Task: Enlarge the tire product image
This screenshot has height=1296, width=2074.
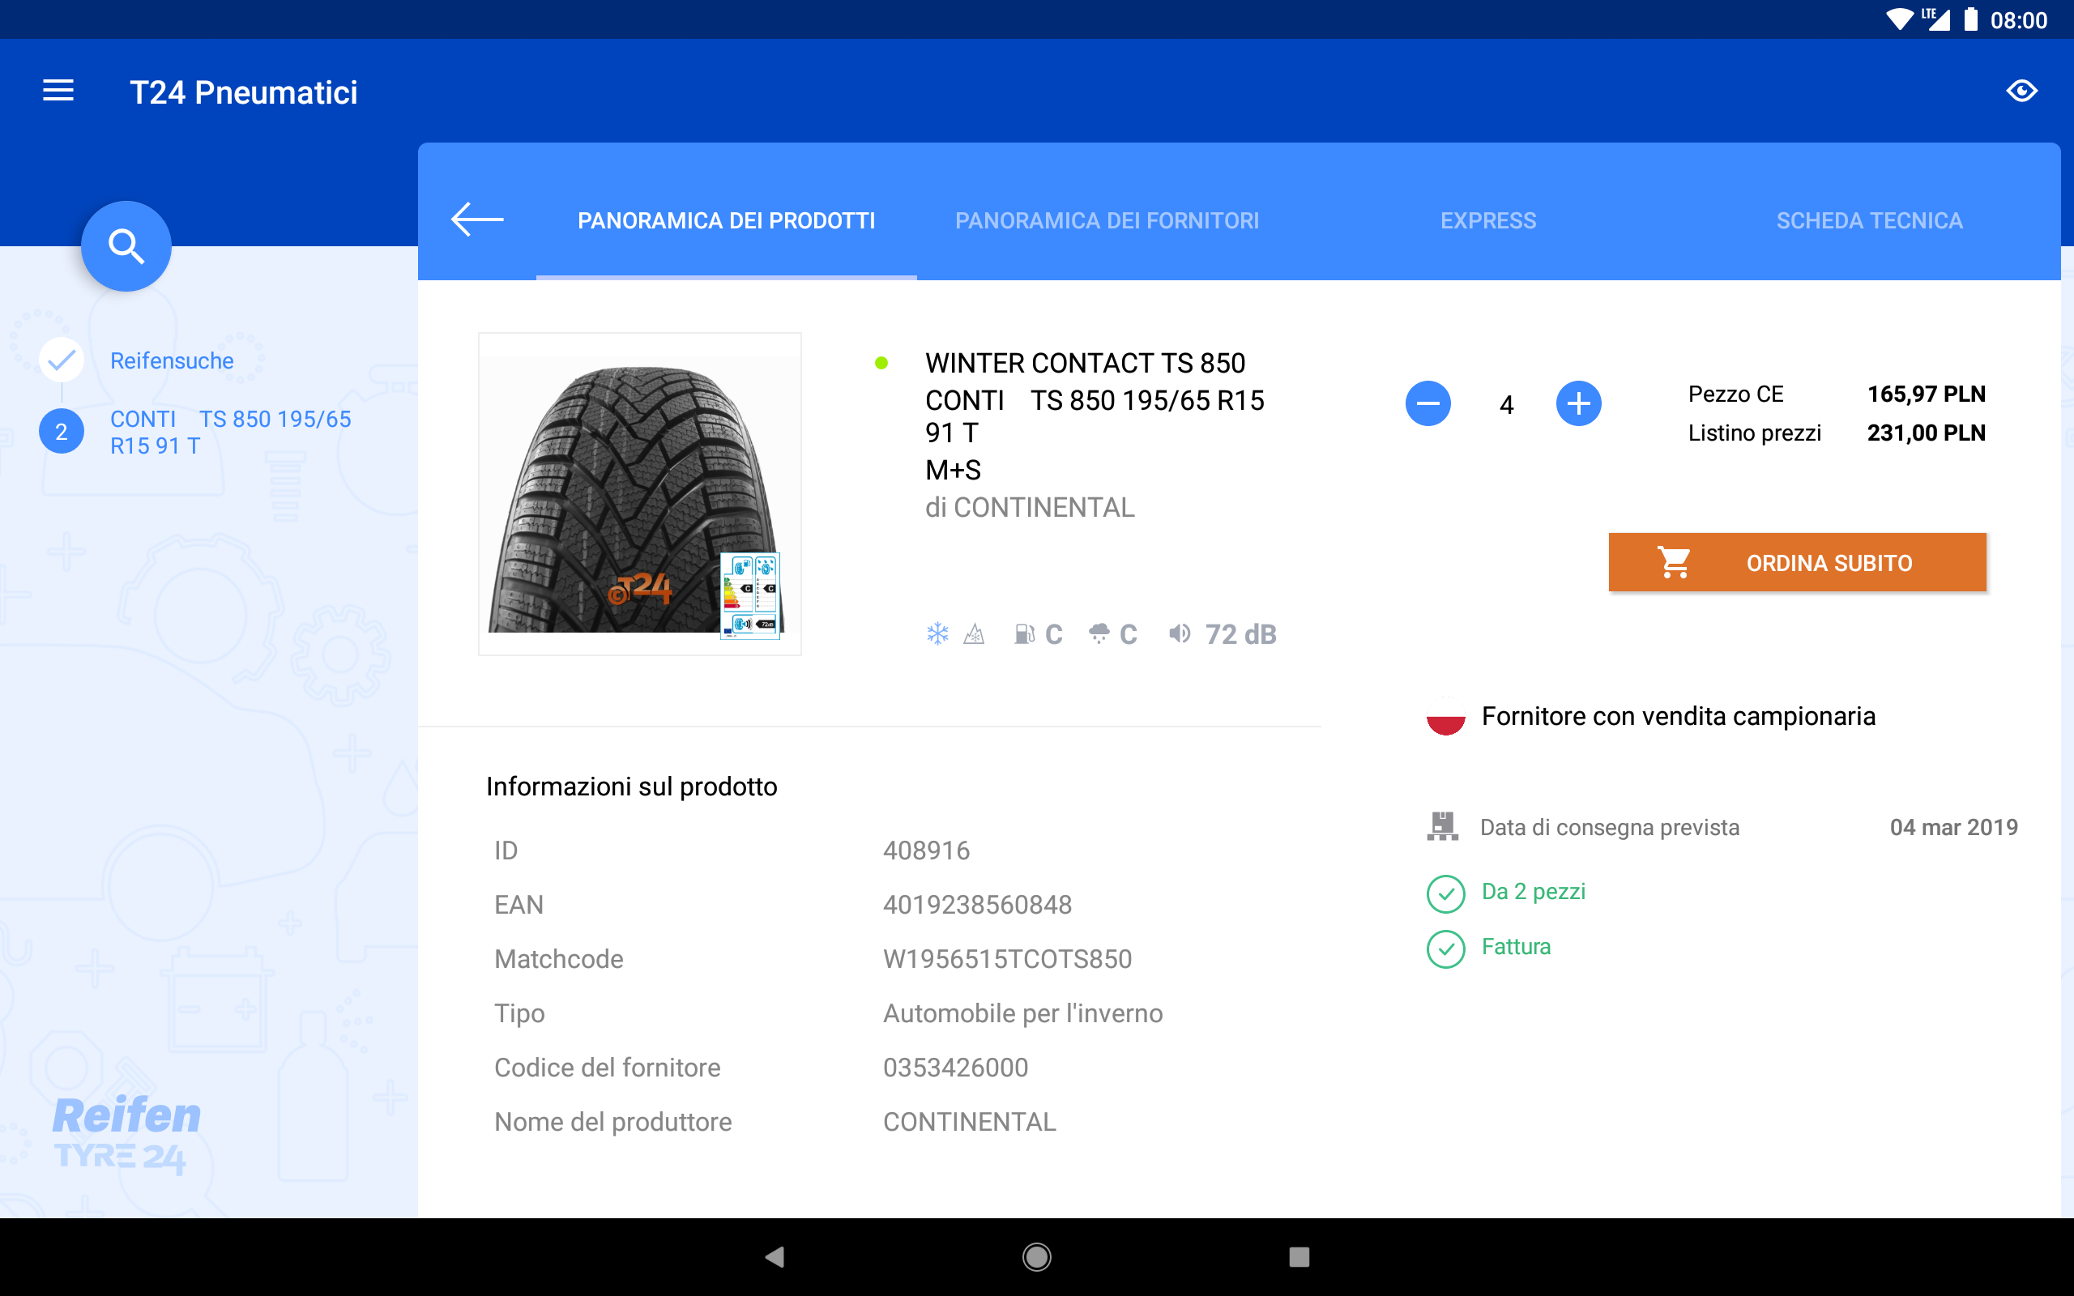Action: (639, 495)
